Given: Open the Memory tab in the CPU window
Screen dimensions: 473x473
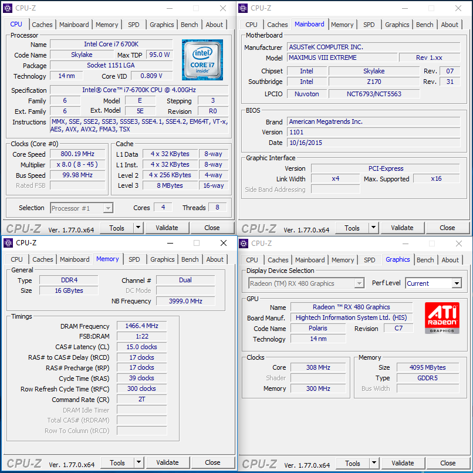Looking at the screenshot, I should (107, 25).
